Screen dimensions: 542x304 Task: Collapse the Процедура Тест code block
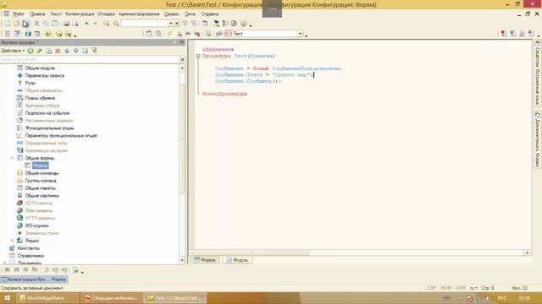coord(198,56)
